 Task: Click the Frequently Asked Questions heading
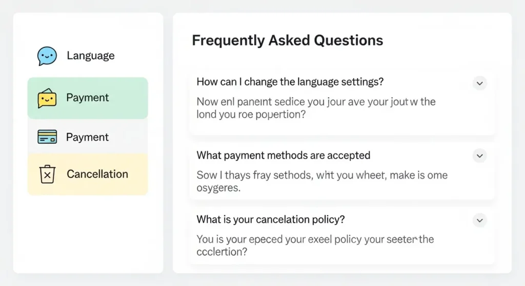click(x=287, y=40)
